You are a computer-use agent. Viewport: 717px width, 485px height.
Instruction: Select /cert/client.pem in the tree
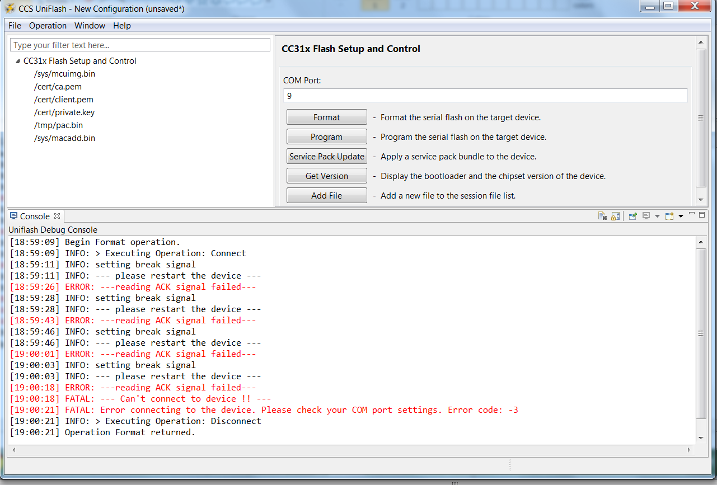[63, 100]
